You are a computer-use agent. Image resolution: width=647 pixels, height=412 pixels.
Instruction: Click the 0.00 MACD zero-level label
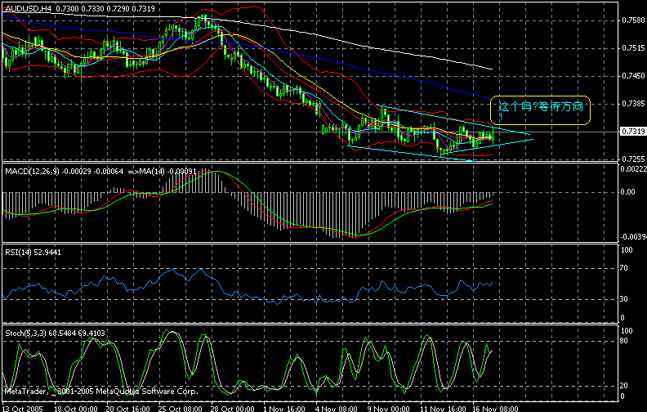pos(628,191)
